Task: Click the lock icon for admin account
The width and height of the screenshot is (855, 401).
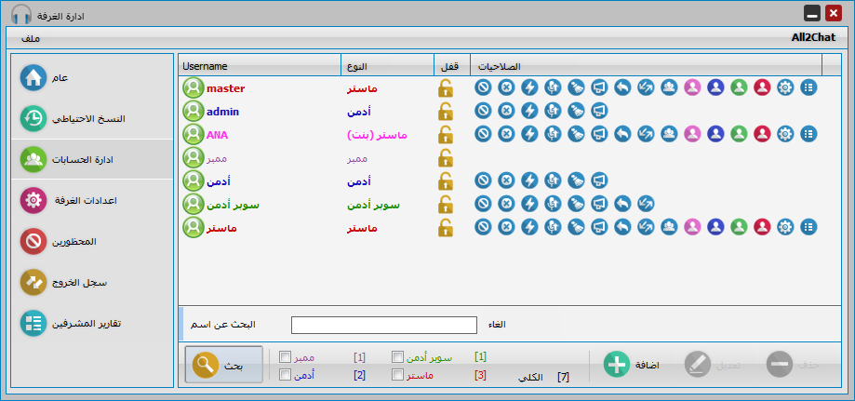Action: 445,111
